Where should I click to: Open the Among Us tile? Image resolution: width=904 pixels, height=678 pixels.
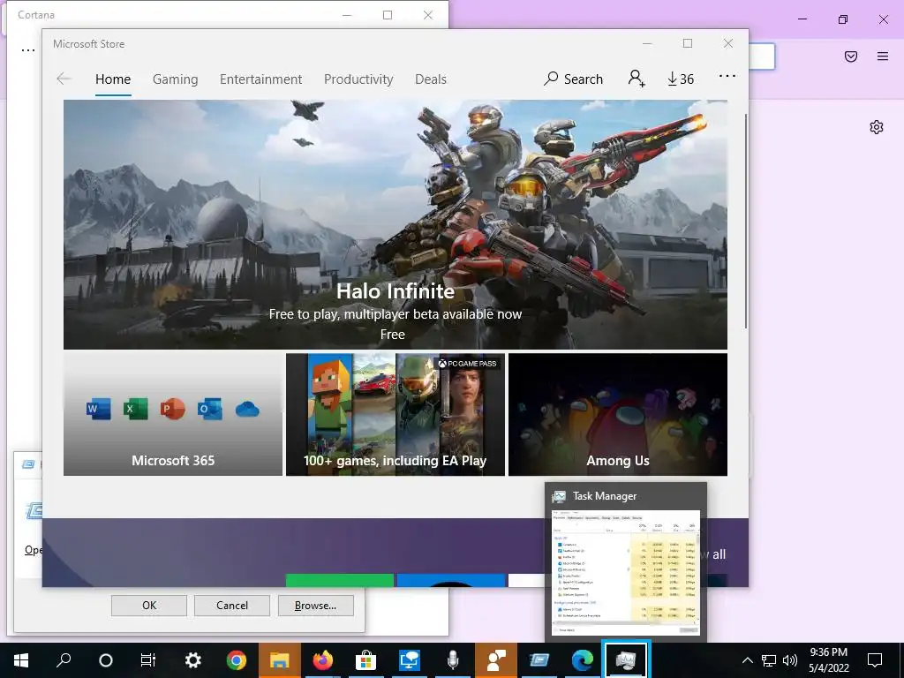[617, 415]
